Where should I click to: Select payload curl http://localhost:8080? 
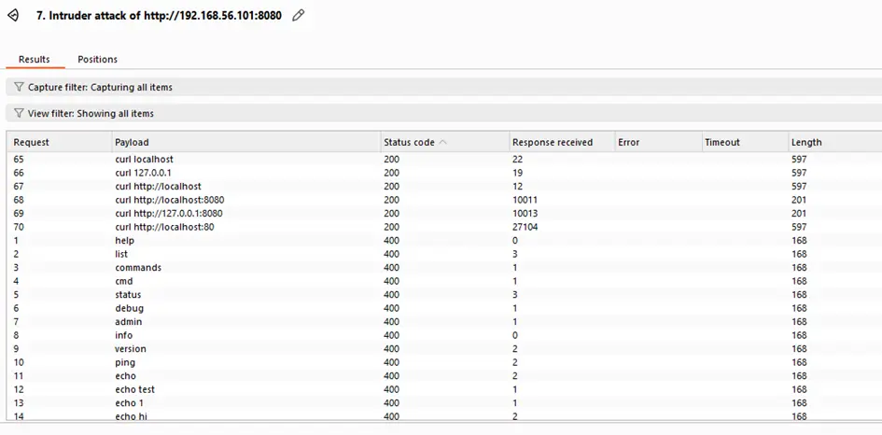(x=170, y=200)
